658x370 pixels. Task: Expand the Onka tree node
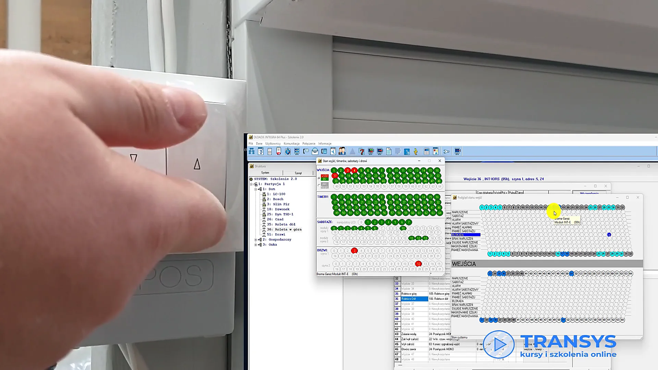coord(255,245)
